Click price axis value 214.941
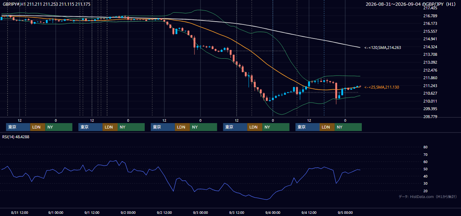Image resolution: width=461 pixels, height=216 pixels. click(430, 39)
